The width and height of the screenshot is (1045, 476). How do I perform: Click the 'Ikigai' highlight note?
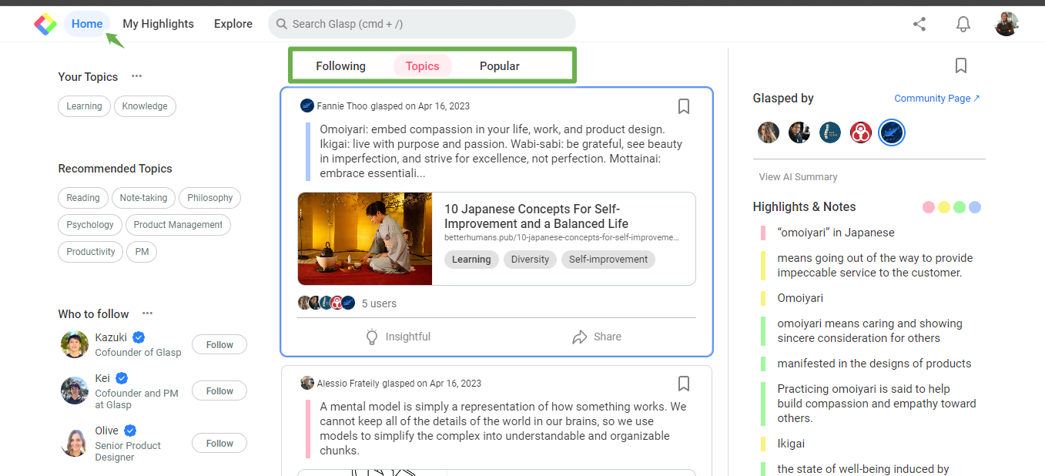(x=791, y=444)
